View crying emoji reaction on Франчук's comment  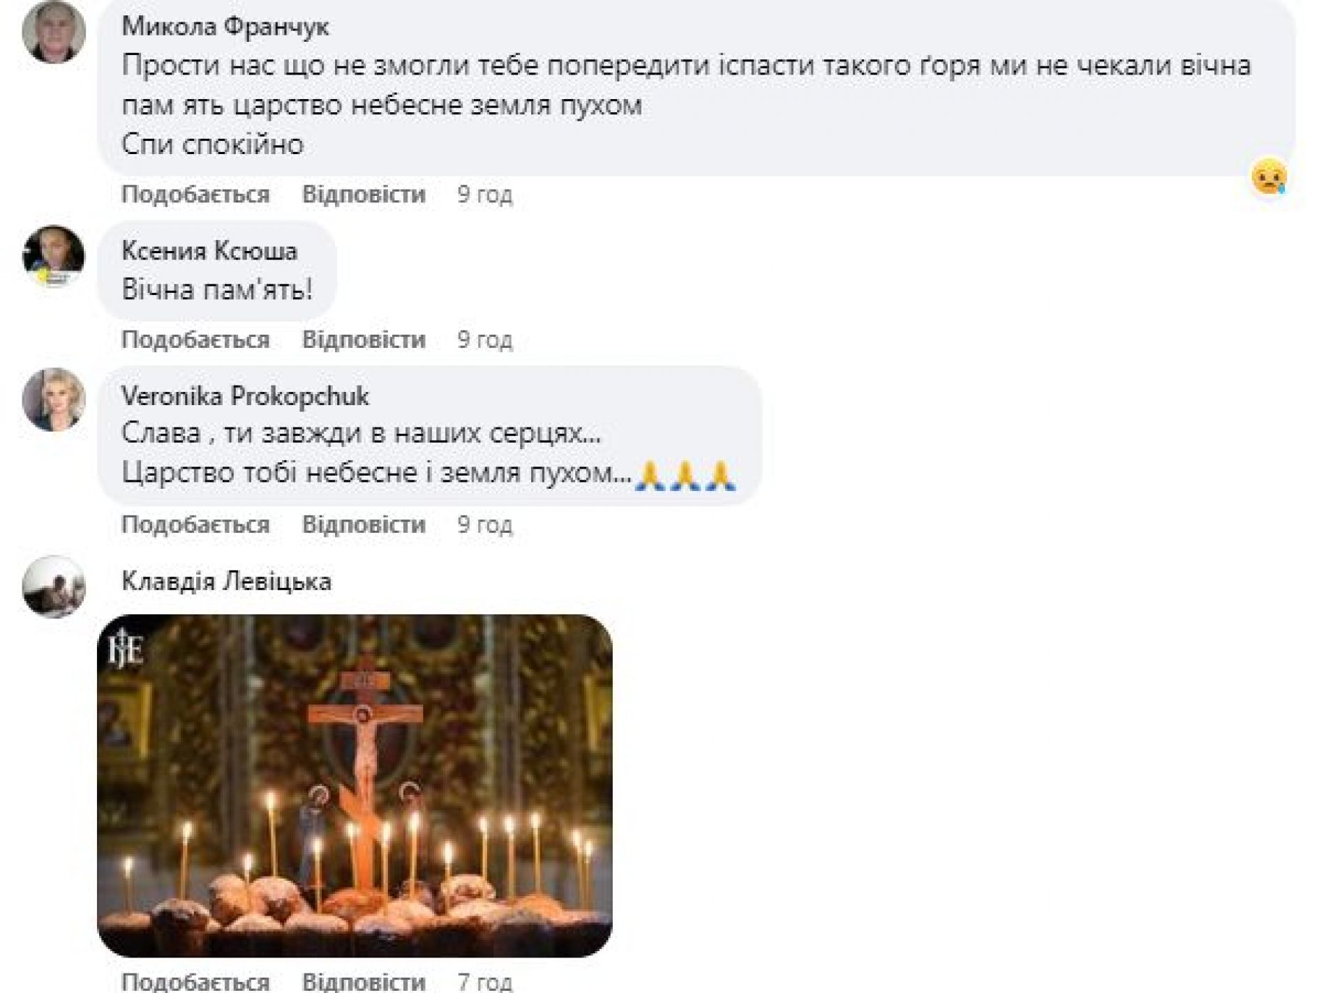(x=1269, y=177)
